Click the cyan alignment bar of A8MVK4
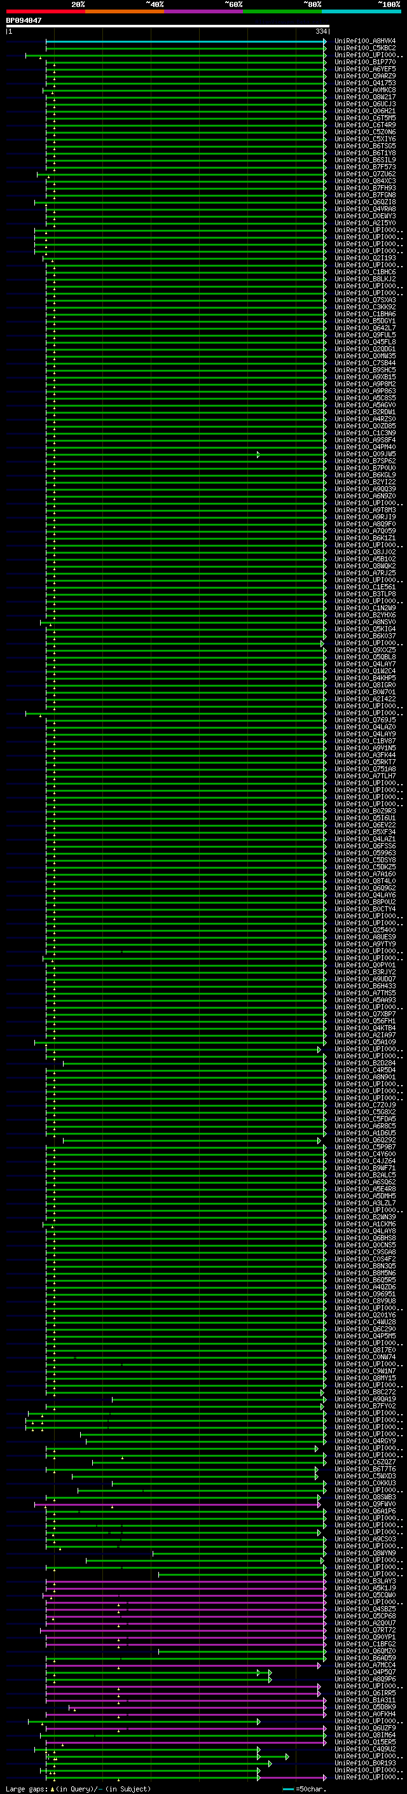 186,41
